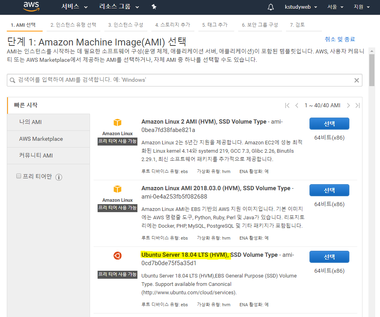The image size is (380, 317).
Task: Click 64비트(x86) label for Amazon Linux 2
Action: click(x=329, y=138)
